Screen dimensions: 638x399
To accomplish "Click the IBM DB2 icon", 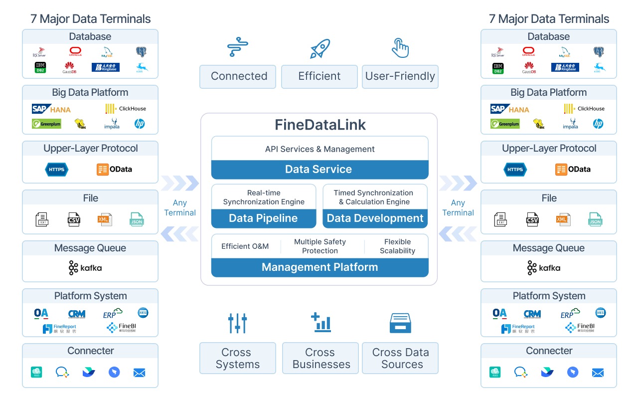I will (x=40, y=67).
